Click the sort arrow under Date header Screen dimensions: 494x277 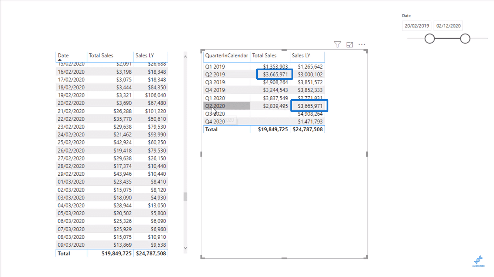point(60,60)
